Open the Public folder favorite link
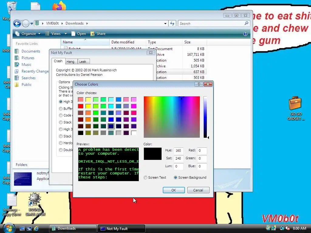Image resolution: width=311 pixels, height=233 pixels. click(26, 85)
